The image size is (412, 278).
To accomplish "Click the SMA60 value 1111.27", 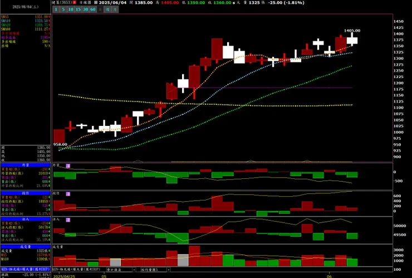I will pos(42,30).
